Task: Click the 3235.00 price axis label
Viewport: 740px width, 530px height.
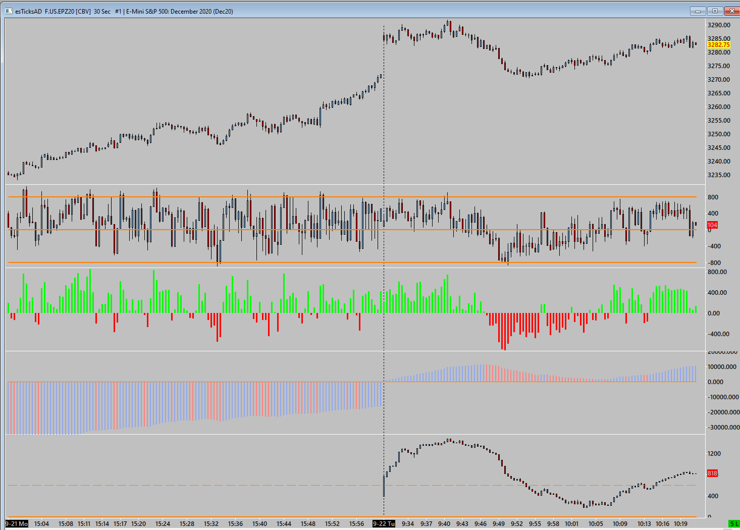Action: tap(719, 175)
